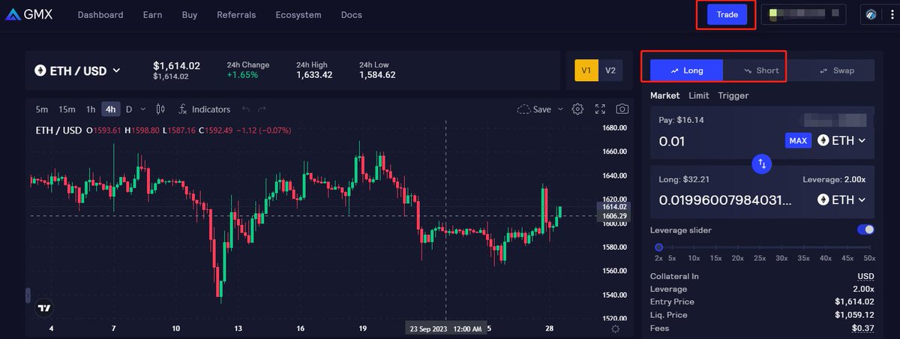
Task: Select the D daily timeframe
Action: (128, 109)
